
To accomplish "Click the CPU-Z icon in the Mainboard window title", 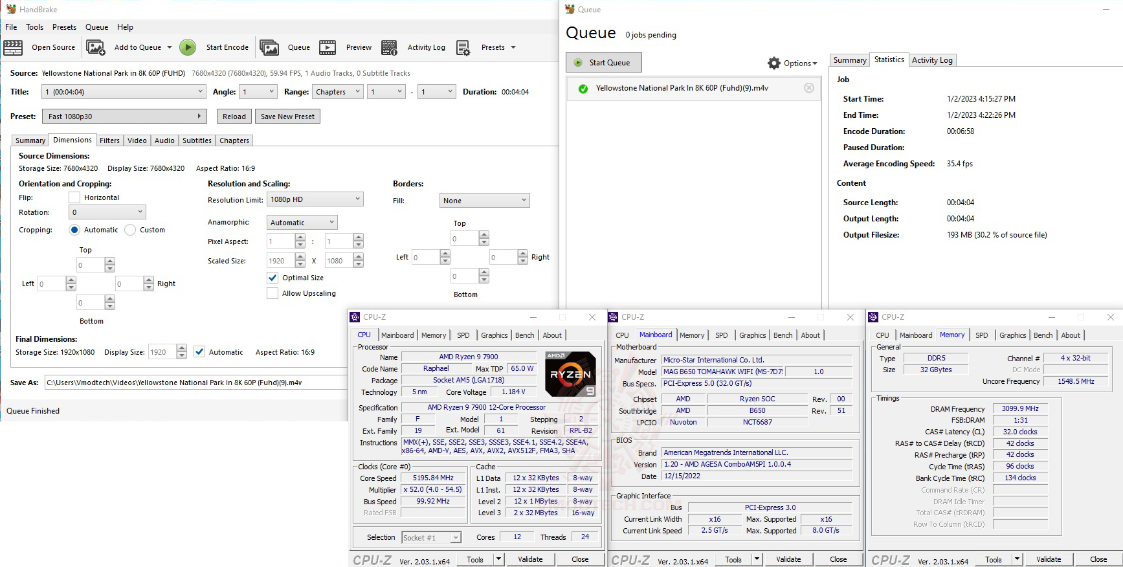I will tap(613, 317).
